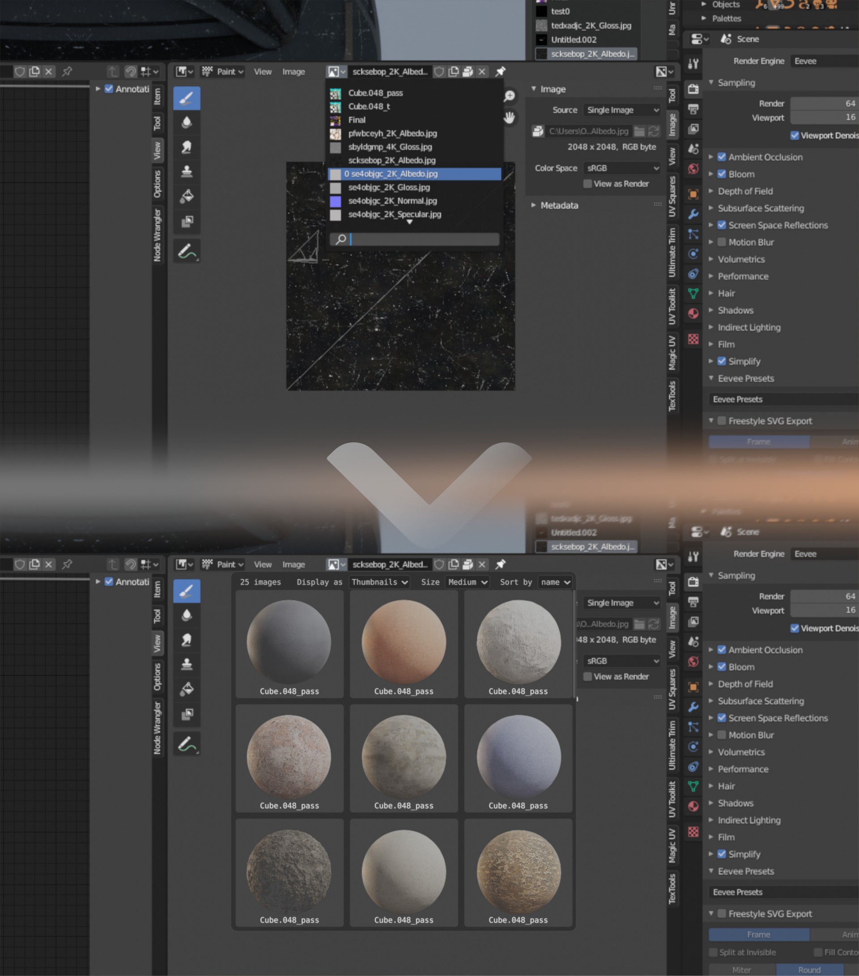Screen dimensions: 859x976
Task: Toggle Bloom checkbox in upper panel
Action: [x=722, y=174]
